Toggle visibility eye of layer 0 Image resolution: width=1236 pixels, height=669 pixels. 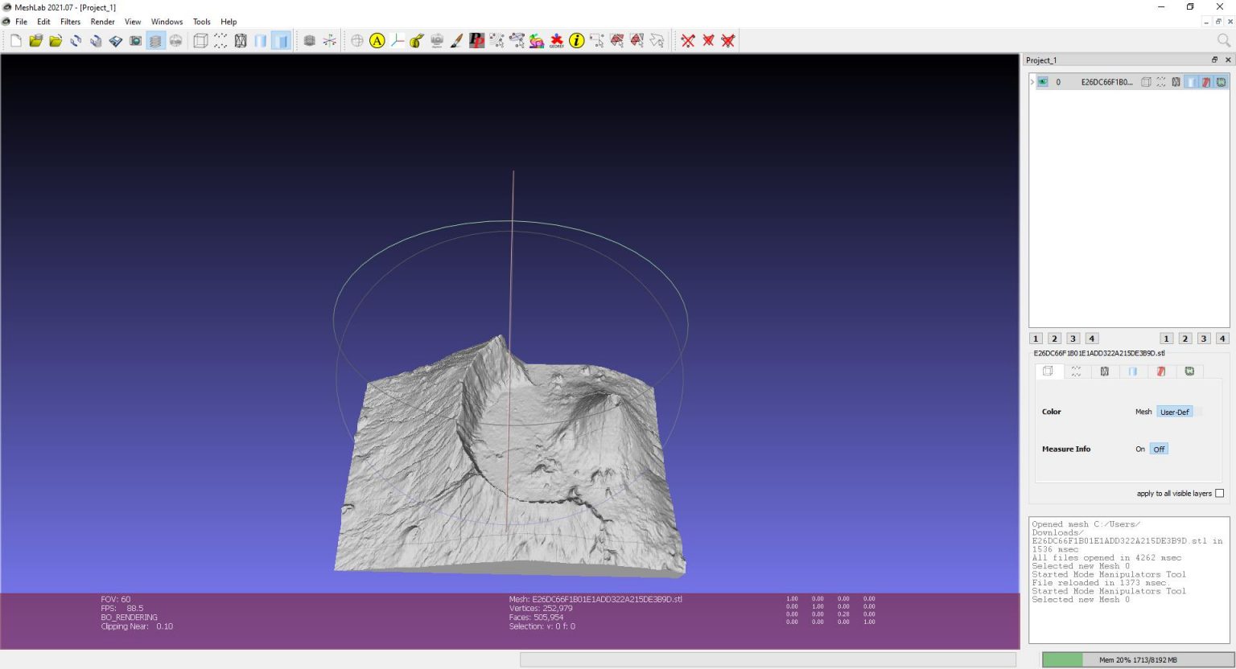point(1043,82)
